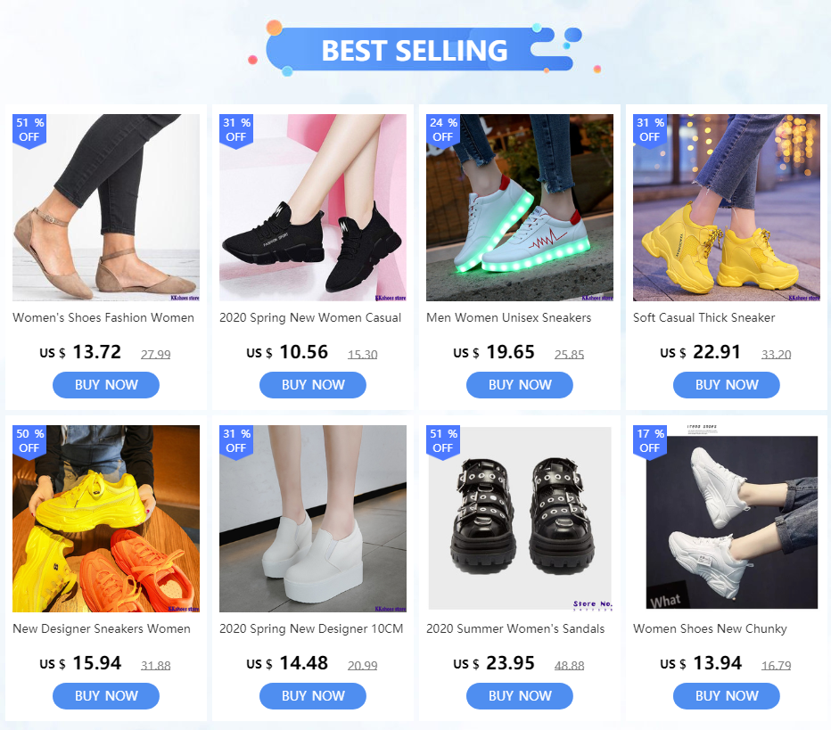Open the yellow thick sneaker product photo
Screen dimensions: 831x730
tap(727, 208)
